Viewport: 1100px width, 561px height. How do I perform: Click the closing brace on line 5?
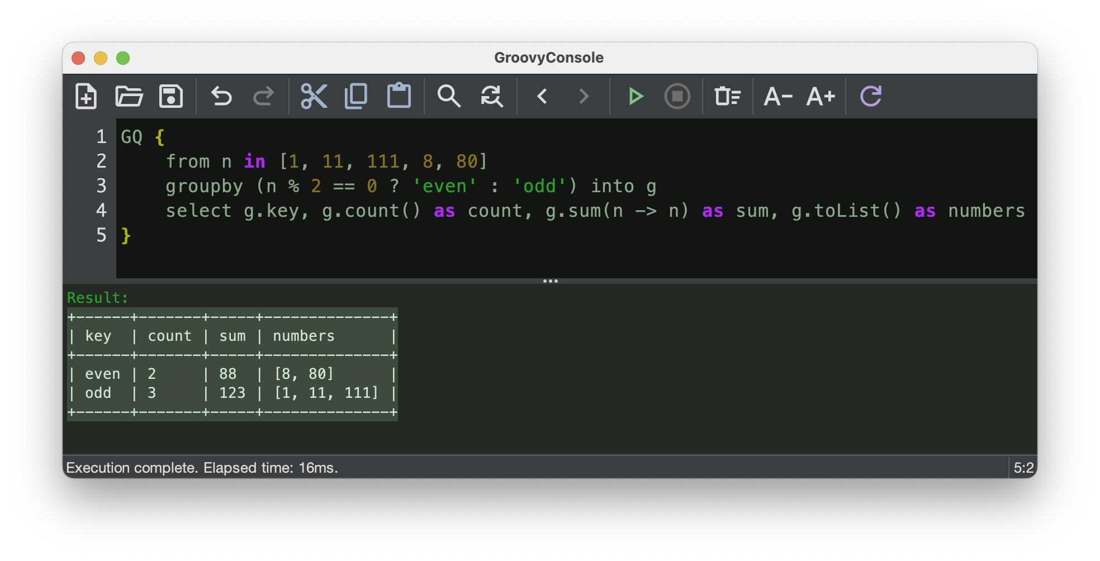click(x=126, y=235)
